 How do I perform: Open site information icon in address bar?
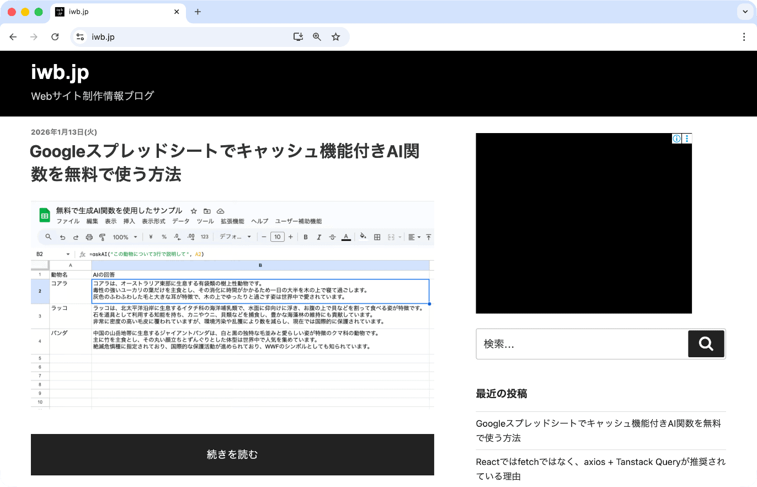point(81,37)
